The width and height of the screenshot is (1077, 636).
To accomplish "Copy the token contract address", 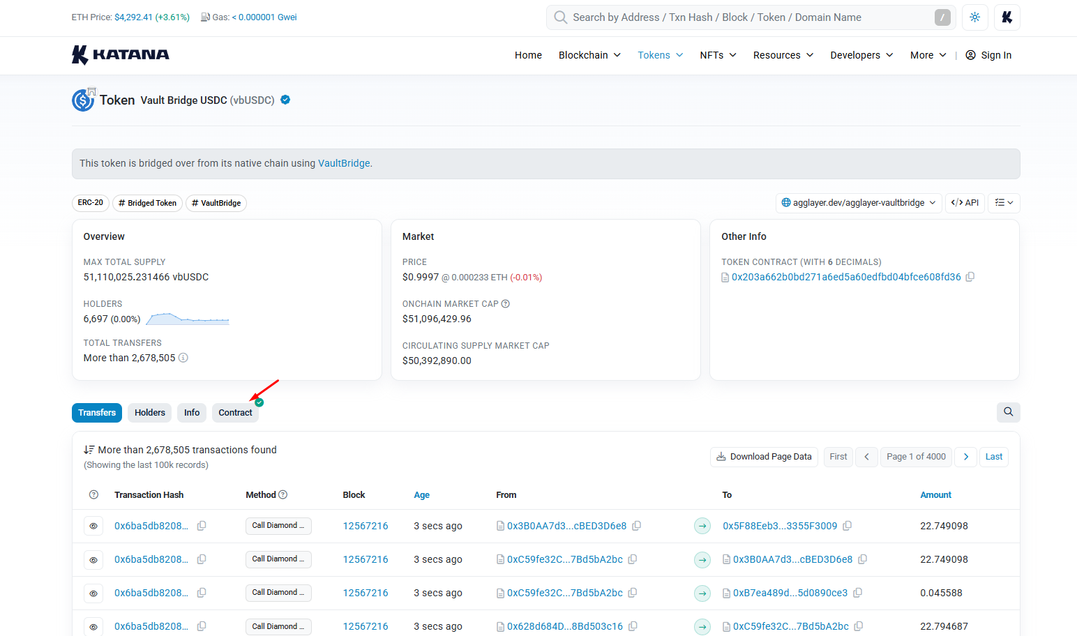I will (970, 277).
